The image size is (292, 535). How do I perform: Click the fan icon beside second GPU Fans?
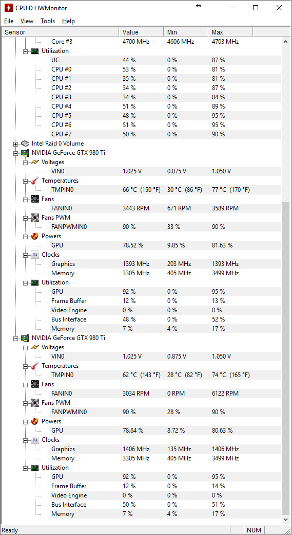pyautogui.click(x=35, y=384)
